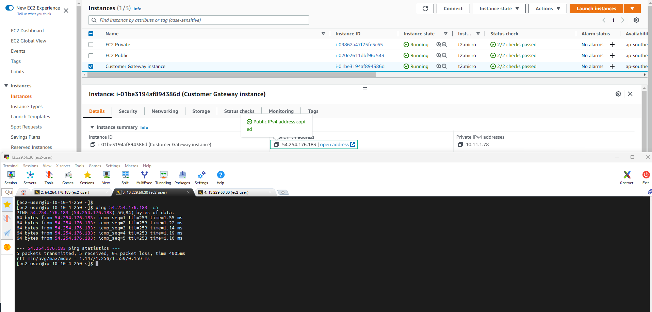The image size is (652, 312).
Task: Sort by Instance state column arrow
Action: click(446, 34)
